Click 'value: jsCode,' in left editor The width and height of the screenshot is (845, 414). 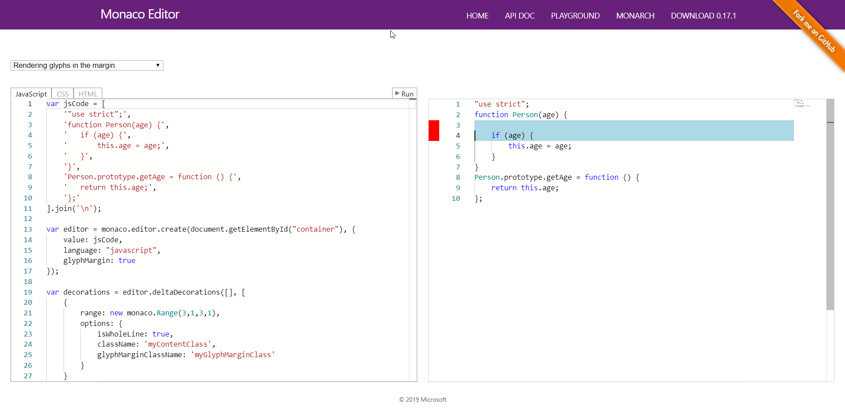click(x=93, y=240)
